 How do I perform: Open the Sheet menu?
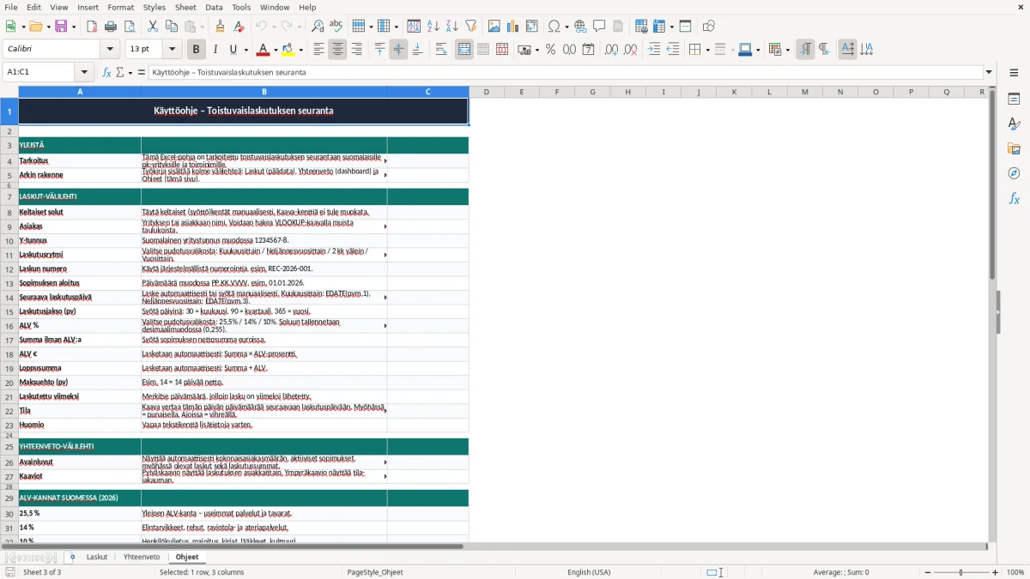(185, 7)
